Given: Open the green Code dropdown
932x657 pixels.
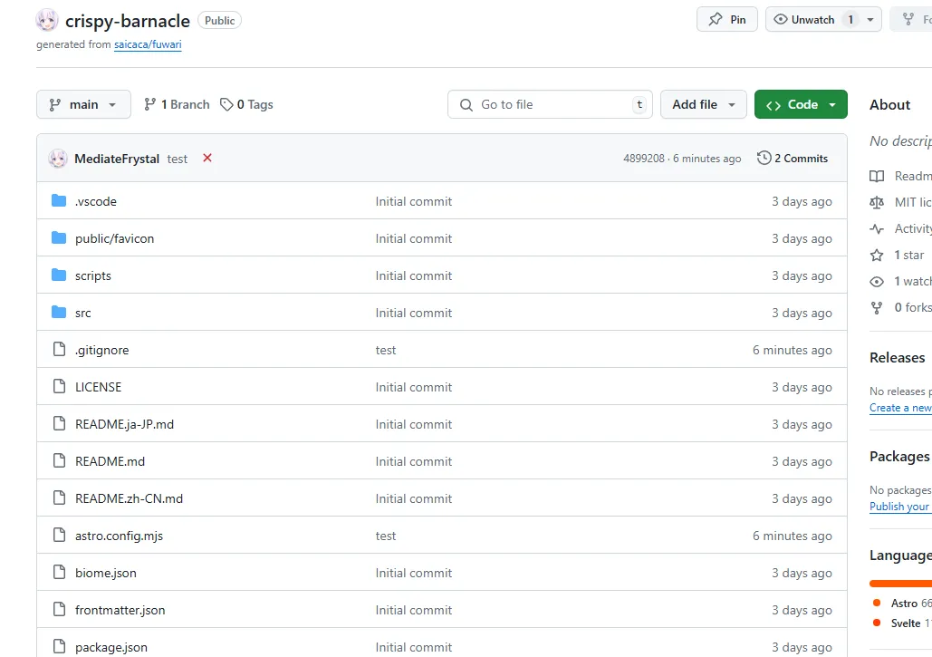Looking at the screenshot, I should point(801,104).
